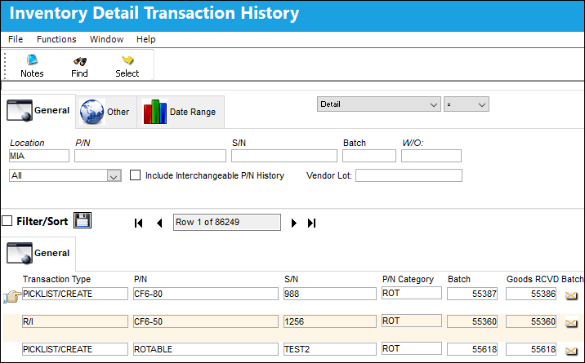Go to previous row arrow
The image size is (585, 363).
pos(159,223)
